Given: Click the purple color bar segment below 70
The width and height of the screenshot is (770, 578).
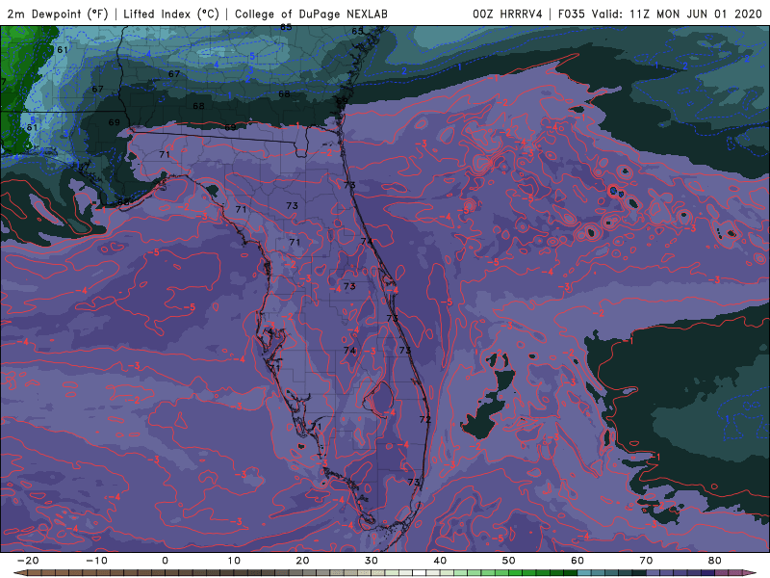Looking at the screenshot, I should (654, 573).
